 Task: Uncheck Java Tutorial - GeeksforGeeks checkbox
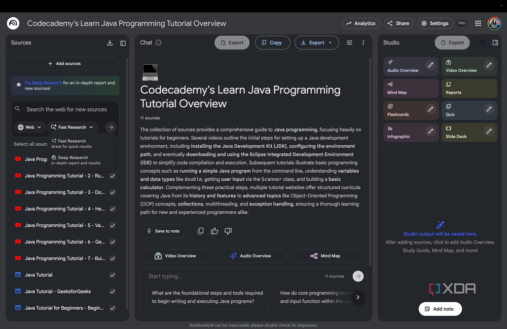pyautogui.click(x=113, y=292)
